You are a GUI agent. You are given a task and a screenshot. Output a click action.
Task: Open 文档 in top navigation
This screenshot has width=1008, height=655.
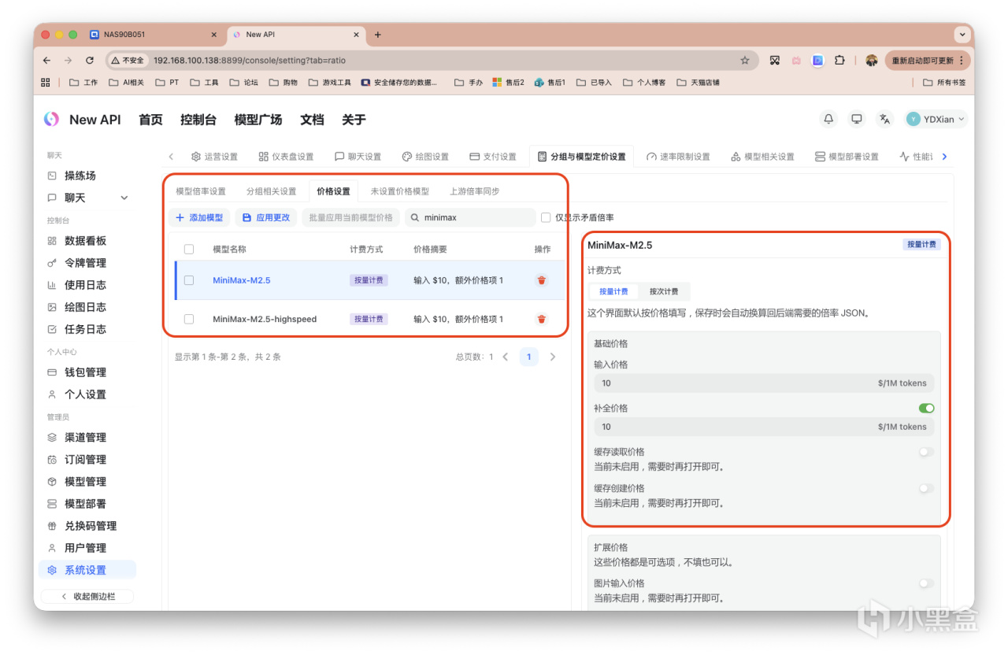[x=313, y=120]
